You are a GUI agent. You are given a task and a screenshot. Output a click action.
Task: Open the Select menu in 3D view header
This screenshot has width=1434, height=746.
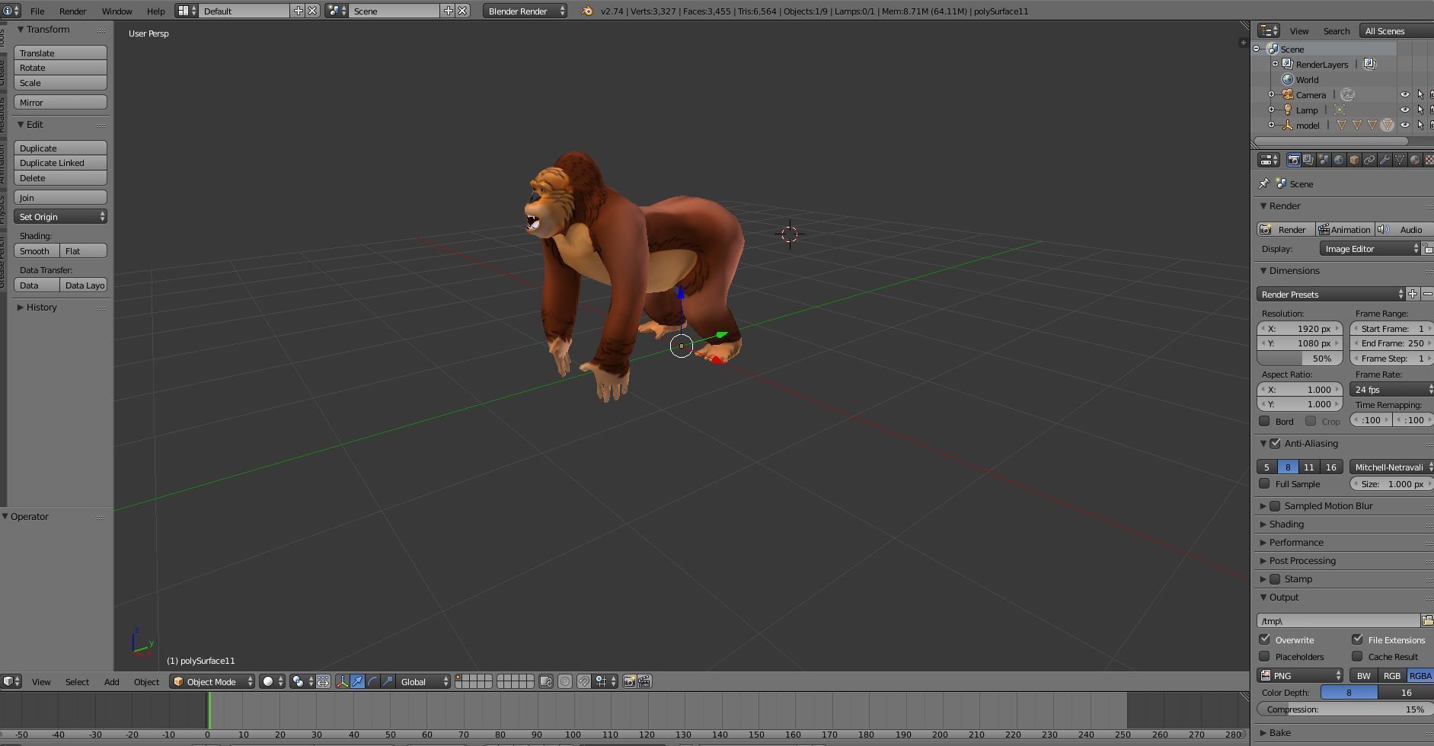click(77, 681)
